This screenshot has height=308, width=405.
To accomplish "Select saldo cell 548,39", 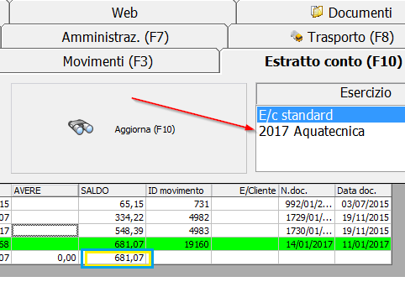I will (113, 231).
